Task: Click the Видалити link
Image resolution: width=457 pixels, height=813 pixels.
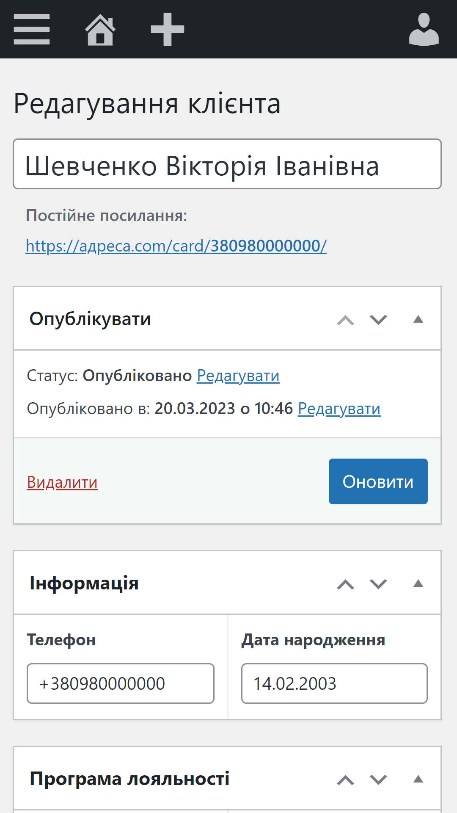Action: [x=62, y=482]
